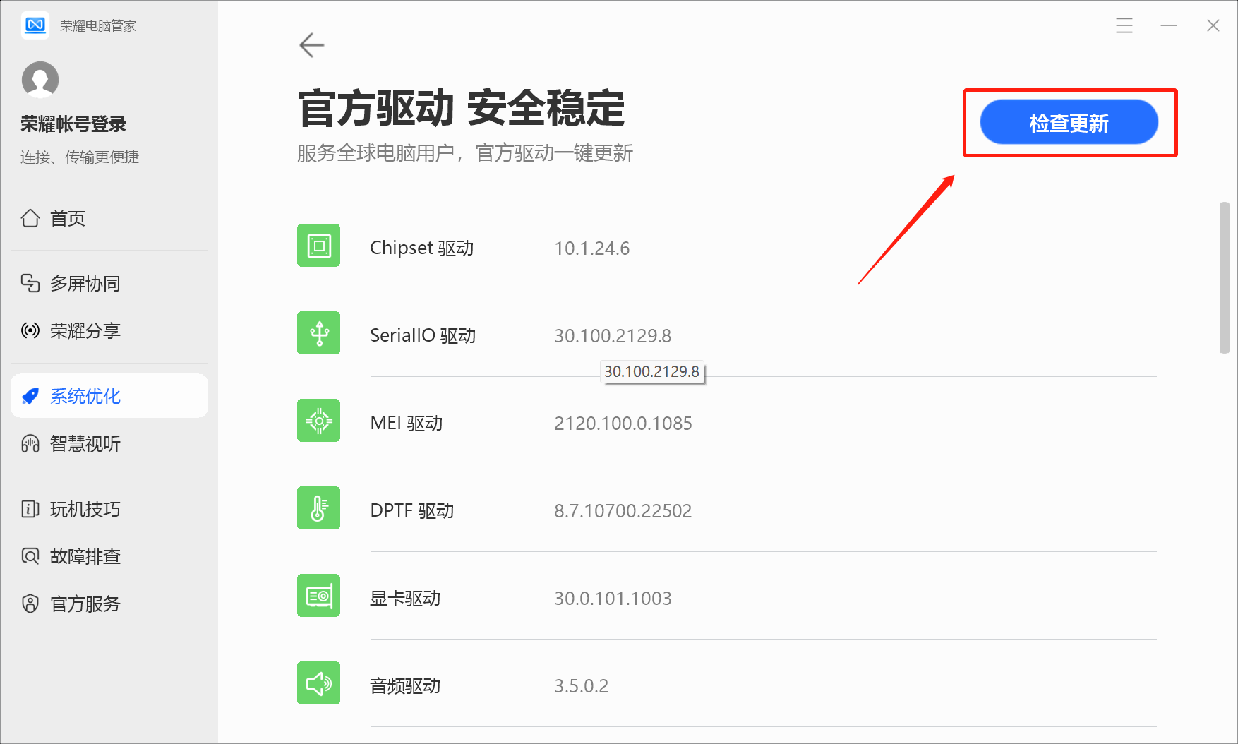Click the audio driver speaker icon
The width and height of the screenshot is (1238, 744).
point(318,683)
